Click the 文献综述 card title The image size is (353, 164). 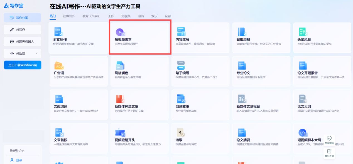click(60, 107)
